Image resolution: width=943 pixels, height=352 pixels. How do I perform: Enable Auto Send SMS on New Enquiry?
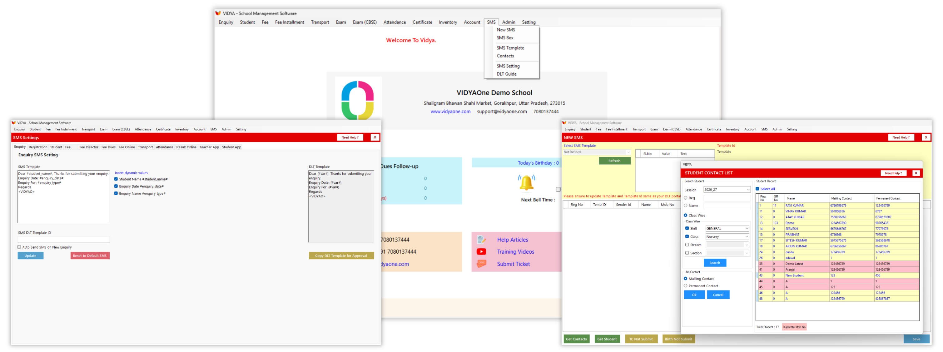19,247
